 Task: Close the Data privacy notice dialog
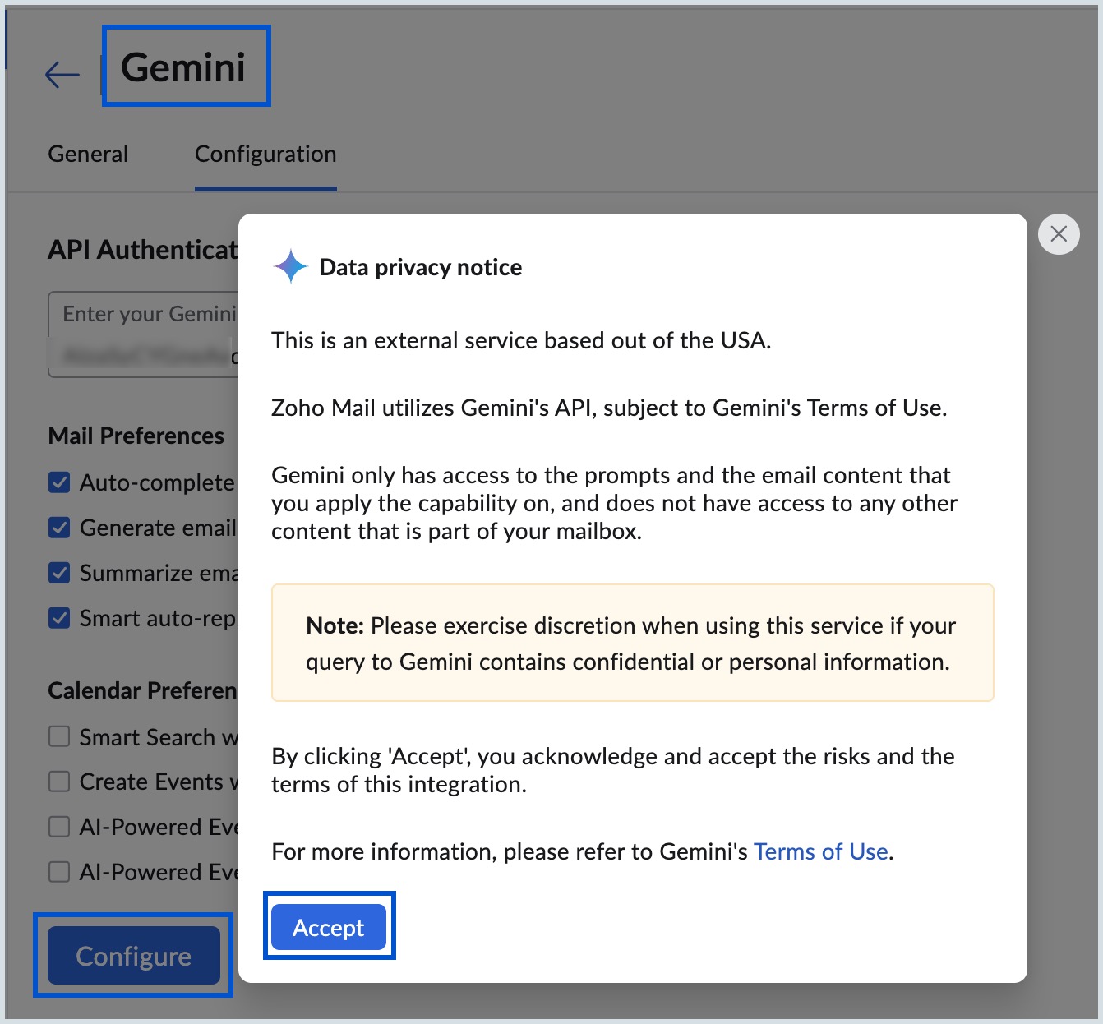click(x=1059, y=234)
